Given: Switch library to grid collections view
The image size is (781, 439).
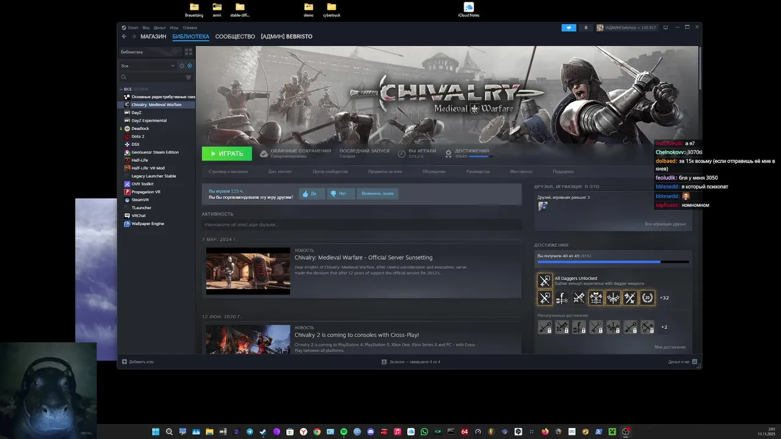Looking at the screenshot, I should pos(189,52).
